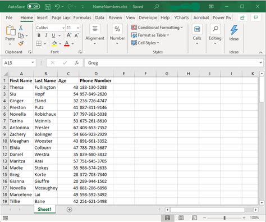Add a new sheet with plus icon
This screenshot has width=266, height=222.
(x=70, y=210)
